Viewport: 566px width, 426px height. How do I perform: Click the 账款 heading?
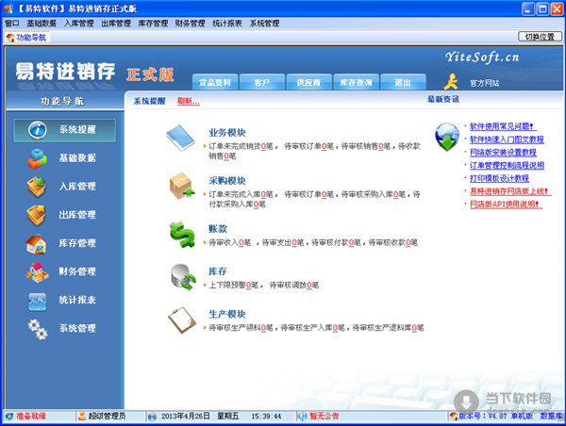[218, 229]
